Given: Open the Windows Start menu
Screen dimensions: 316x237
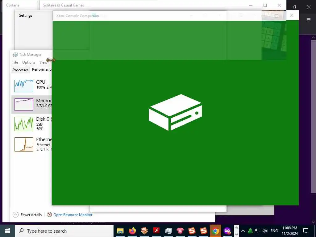Looking at the screenshot, I should pyautogui.click(x=7, y=231).
